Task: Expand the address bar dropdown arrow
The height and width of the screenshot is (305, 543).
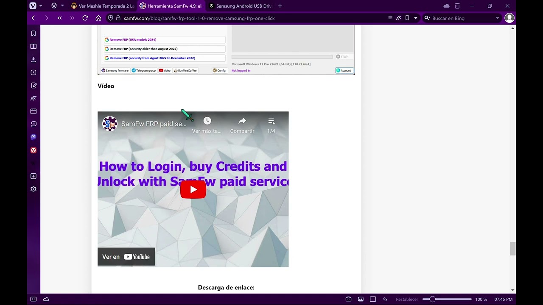Action: (x=416, y=18)
